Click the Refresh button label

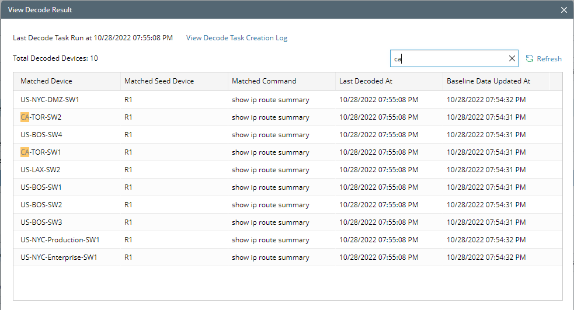pyautogui.click(x=549, y=58)
